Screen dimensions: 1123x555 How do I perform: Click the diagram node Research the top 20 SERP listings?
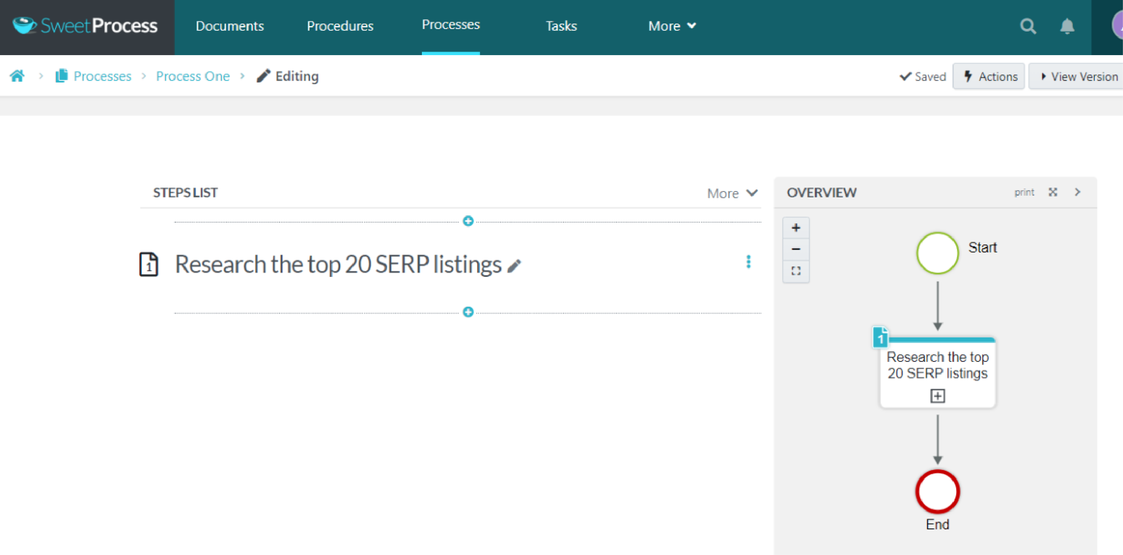[937, 373]
